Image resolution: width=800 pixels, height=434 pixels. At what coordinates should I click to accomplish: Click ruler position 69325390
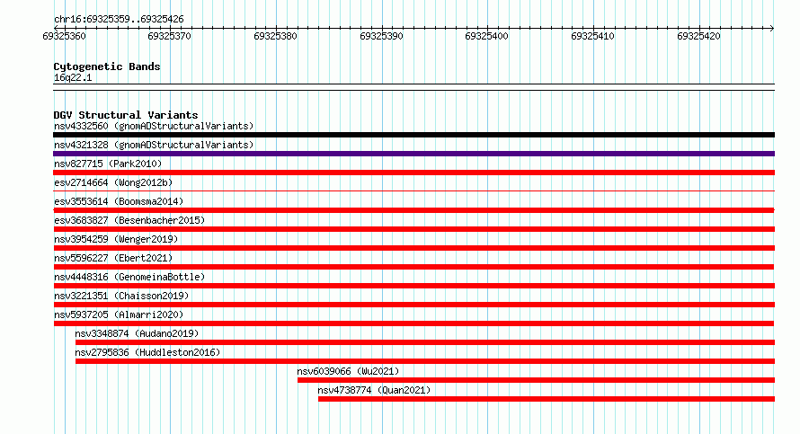tap(382, 36)
